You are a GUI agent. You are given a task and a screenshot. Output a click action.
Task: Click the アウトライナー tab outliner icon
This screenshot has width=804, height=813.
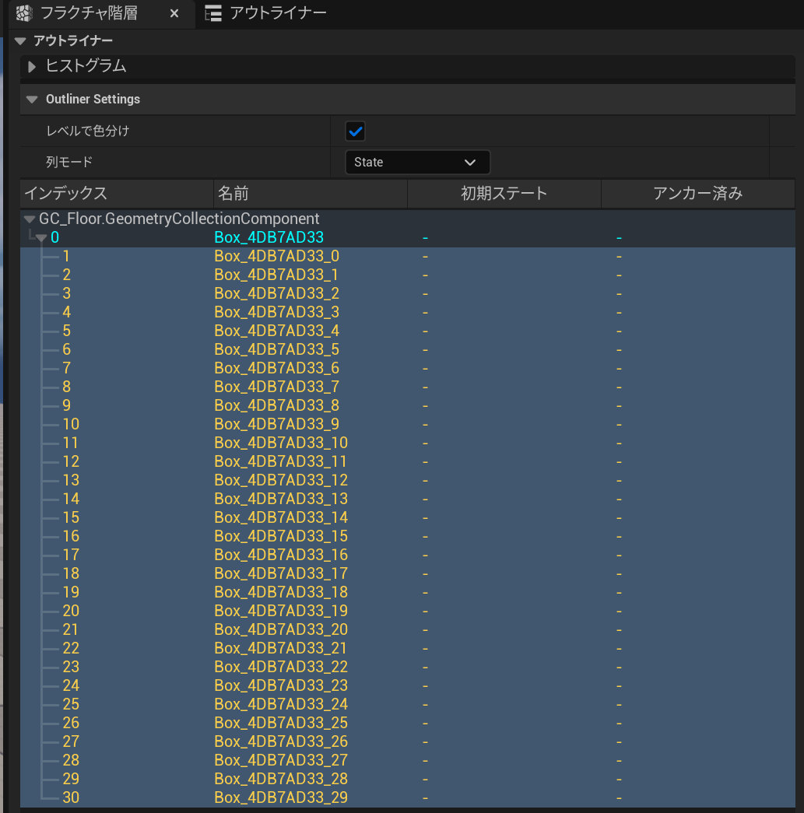[212, 13]
